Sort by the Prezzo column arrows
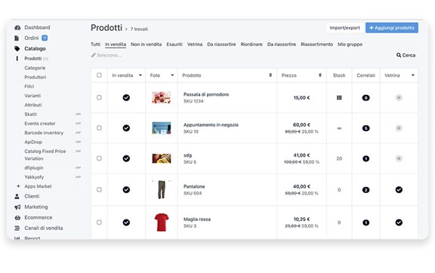 tap(320, 75)
